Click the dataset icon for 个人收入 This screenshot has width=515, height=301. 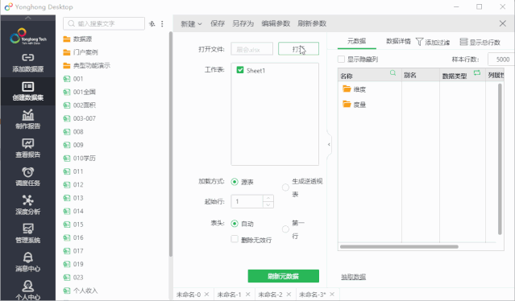pyautogui.click(x=67, y=291)
